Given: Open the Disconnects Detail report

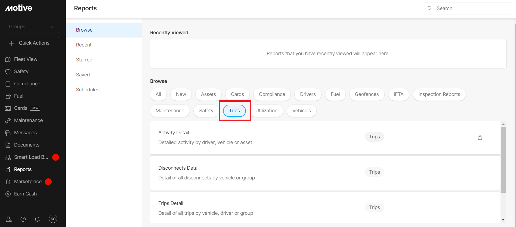Looking at the screenshot, I should (x=179, y=168).
